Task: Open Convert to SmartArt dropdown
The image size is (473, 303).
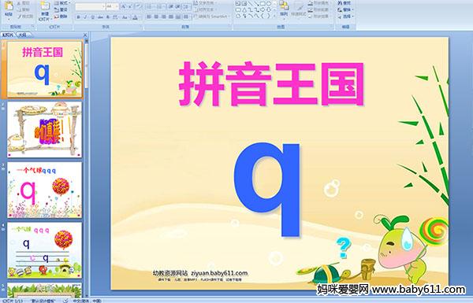Action: pyautogui.click(x=212, y=16)
